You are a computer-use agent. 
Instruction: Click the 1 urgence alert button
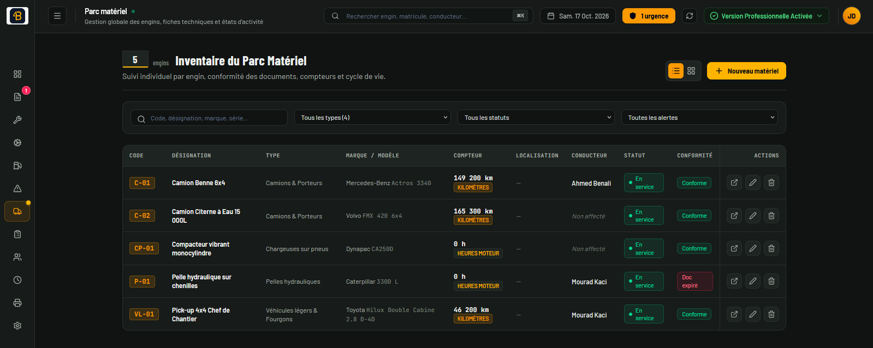pos(649,16)
